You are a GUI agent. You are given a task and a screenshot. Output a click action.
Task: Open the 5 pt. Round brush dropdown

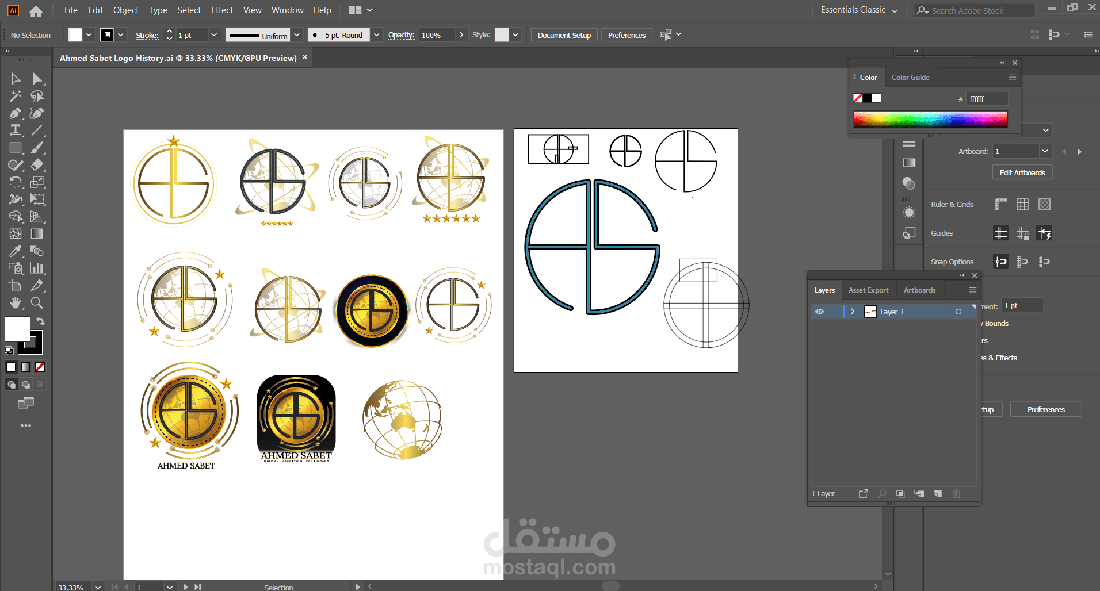click(x=376, y=35)
